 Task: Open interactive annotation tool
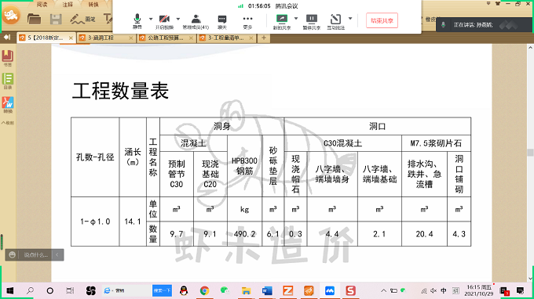coord(336,21)
